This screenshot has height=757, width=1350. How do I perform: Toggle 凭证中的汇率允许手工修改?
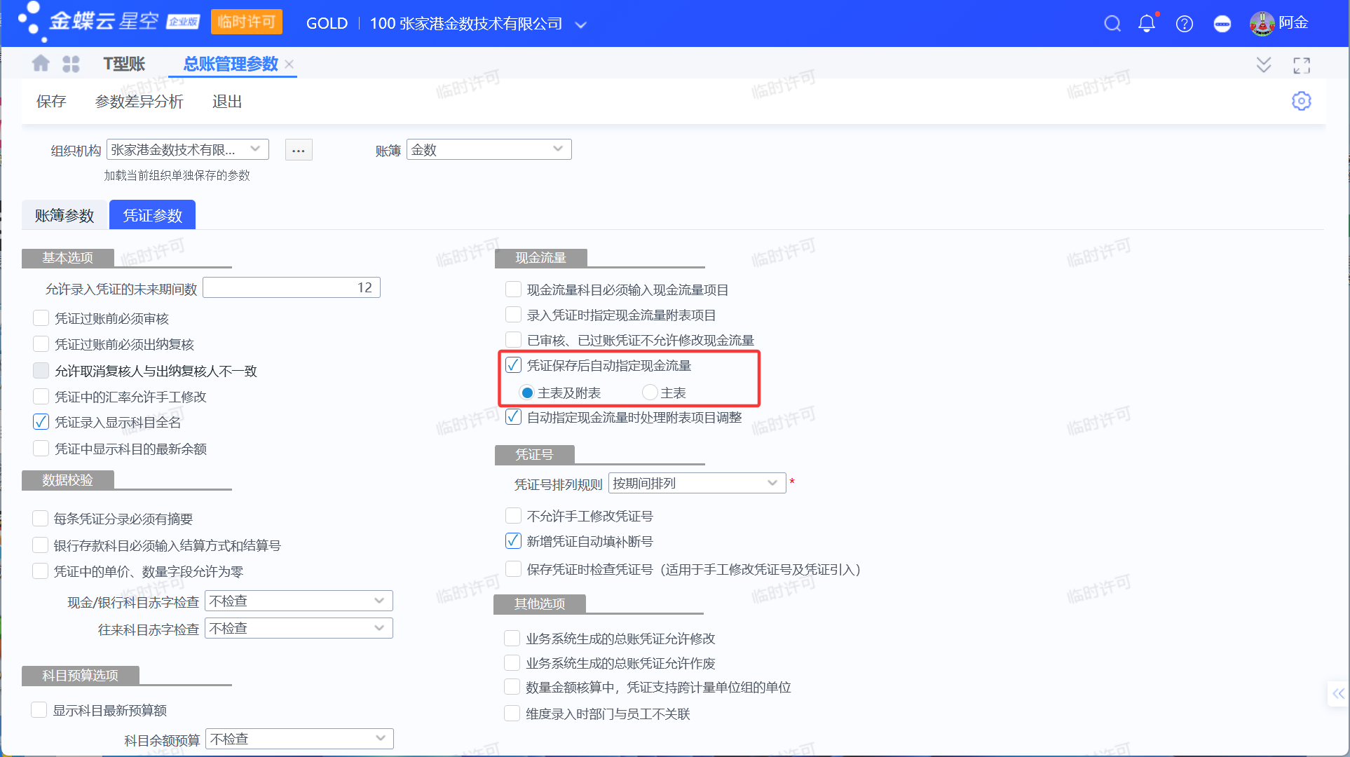tap(41, 397)
